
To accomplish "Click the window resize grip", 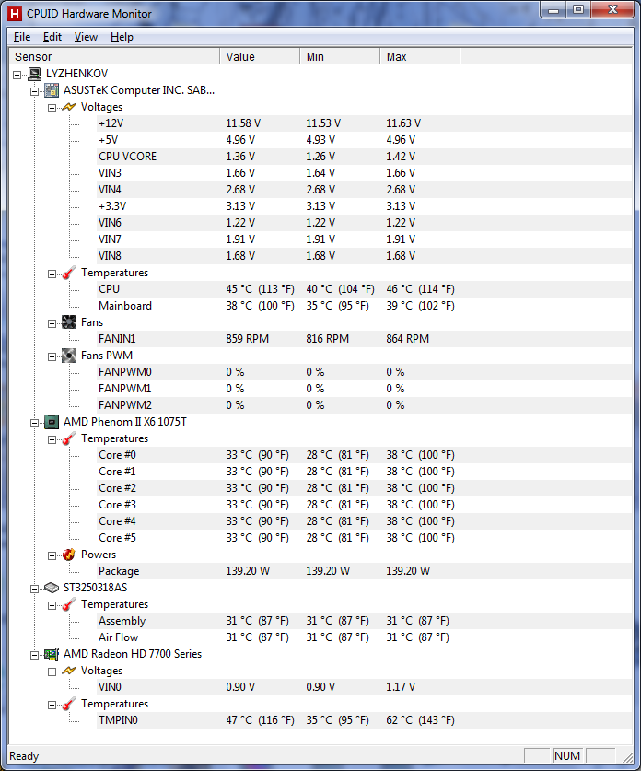I will (x=627, y=757).
